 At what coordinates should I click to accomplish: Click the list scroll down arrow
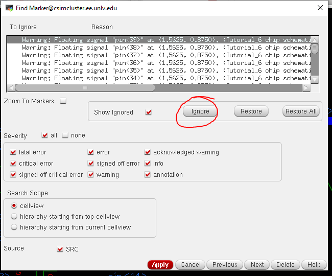(315, 80)
